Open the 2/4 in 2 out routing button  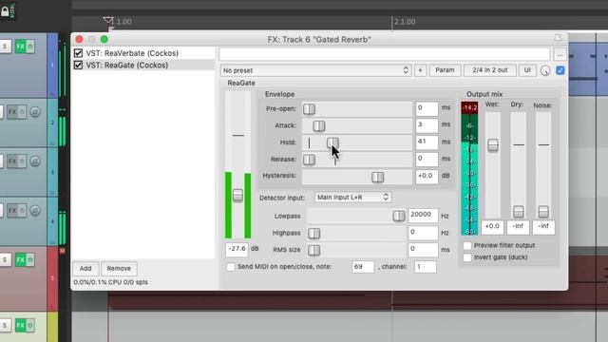pyautogui.click(x=490, y=70)
